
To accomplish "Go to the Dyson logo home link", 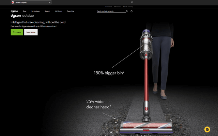I will point(14,11).
